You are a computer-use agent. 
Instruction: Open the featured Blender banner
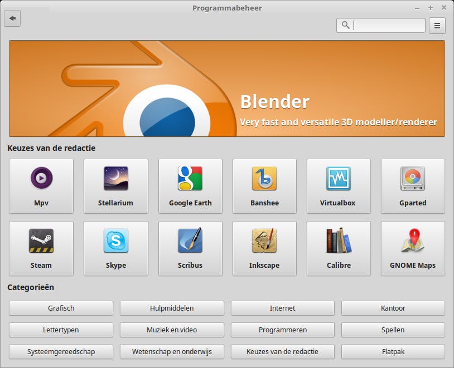coord(227,89)
